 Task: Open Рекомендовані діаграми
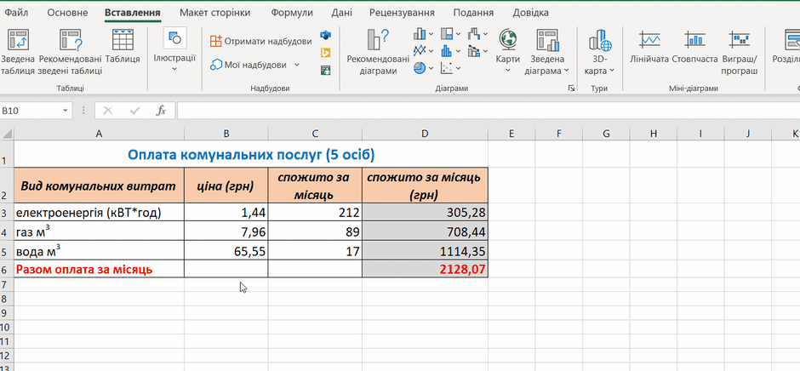[x=378, y=52]
